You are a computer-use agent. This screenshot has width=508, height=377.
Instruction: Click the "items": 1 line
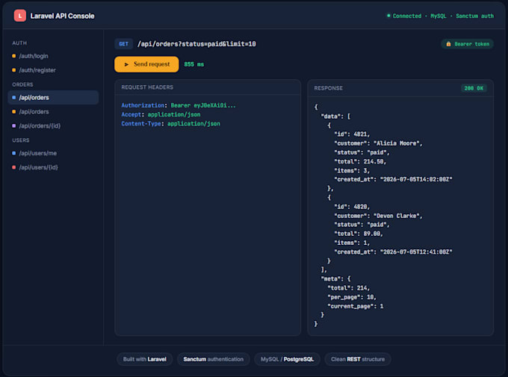point(352,243)
